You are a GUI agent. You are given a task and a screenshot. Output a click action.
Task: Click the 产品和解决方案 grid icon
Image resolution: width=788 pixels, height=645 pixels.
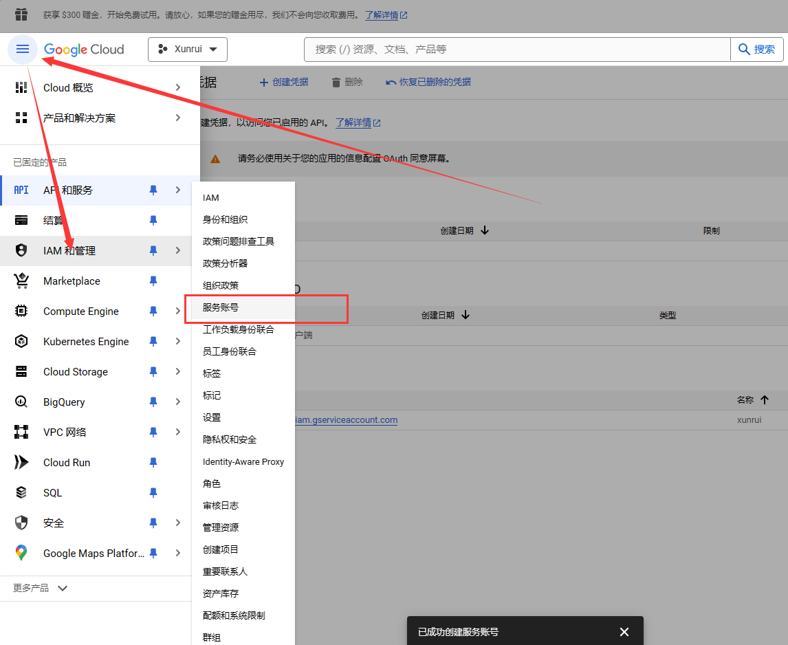(21, 118)
